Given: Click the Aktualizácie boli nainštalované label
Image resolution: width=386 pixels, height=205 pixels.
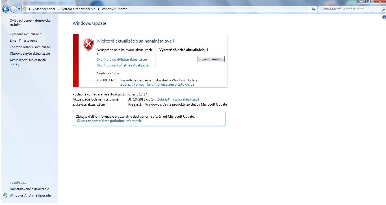Looking at the screenshot, I should click(96, 99).
